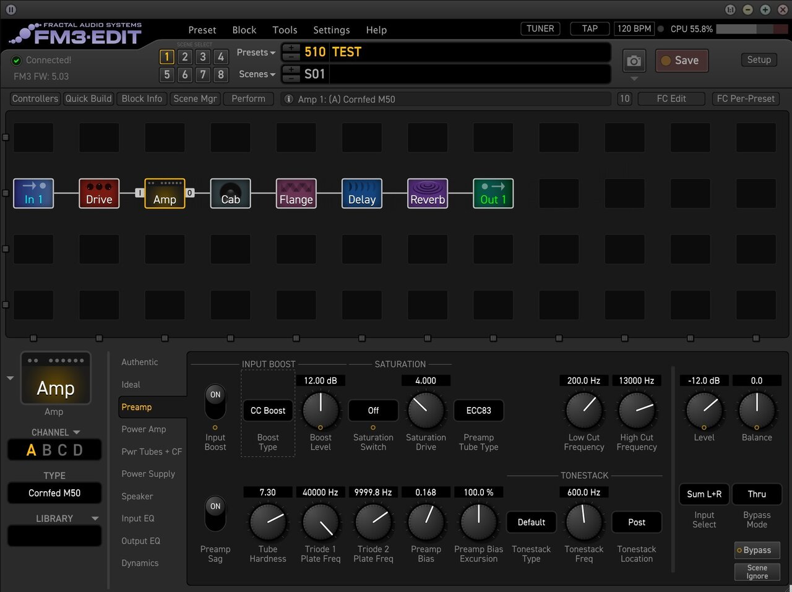This screenshot has width=792, height=592.
Task: Open the CHANNEL dropdown menu
Action: (56, 432)
